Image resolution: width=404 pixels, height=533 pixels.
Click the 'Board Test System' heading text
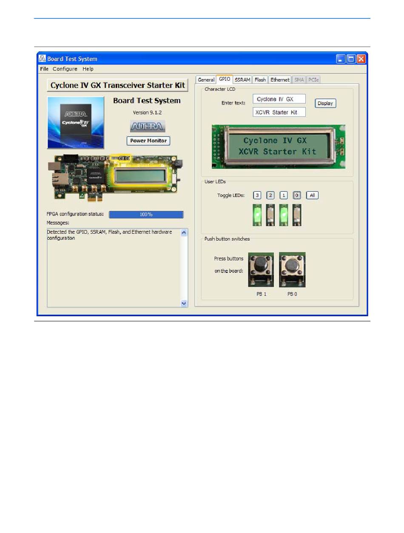click(x=147, y=101)
